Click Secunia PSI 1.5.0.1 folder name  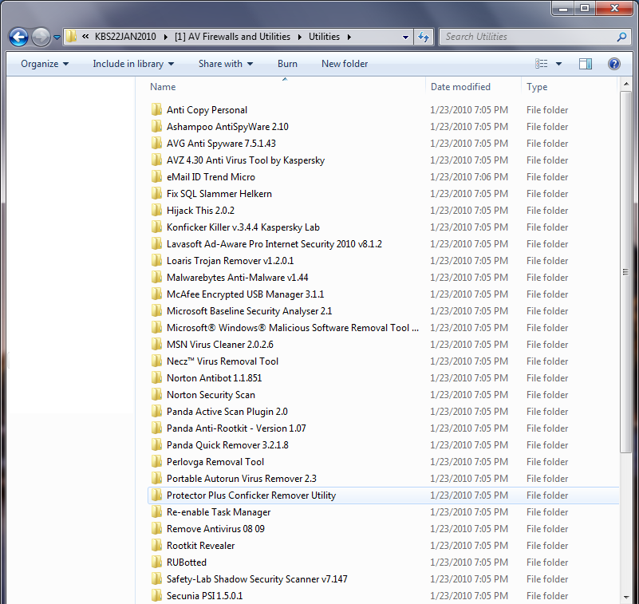(204, 595)
